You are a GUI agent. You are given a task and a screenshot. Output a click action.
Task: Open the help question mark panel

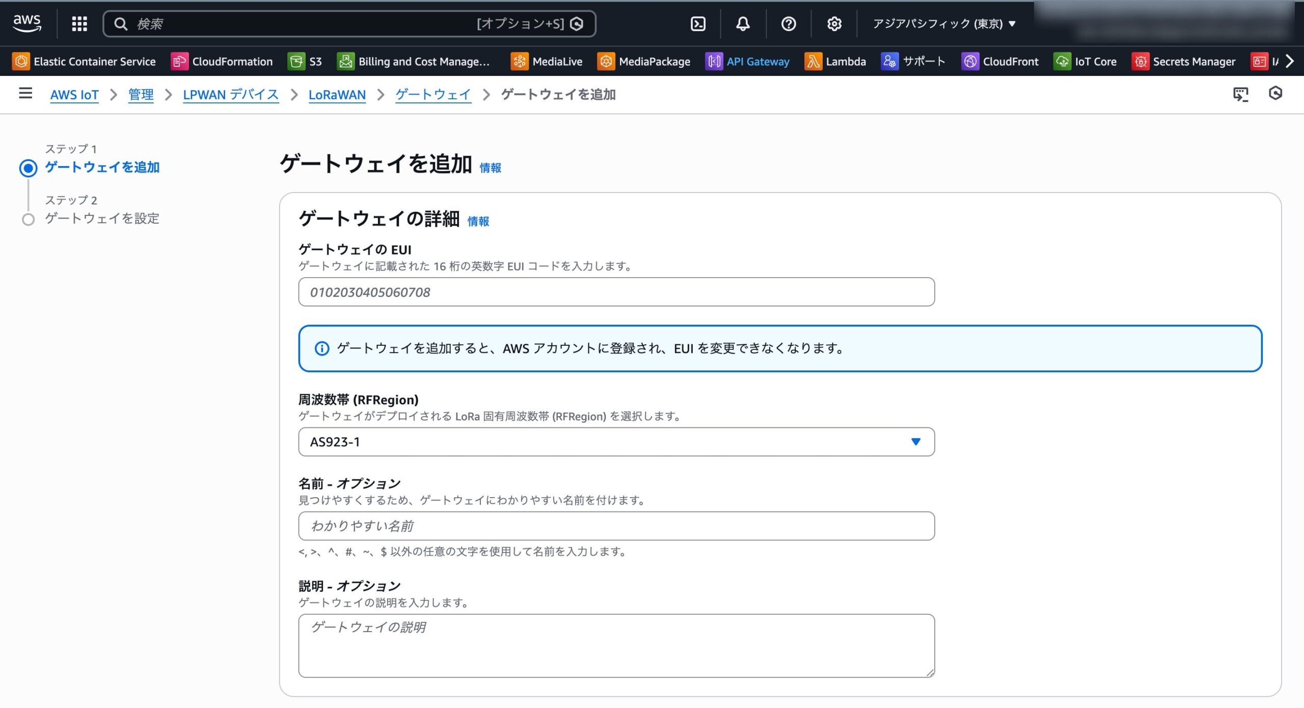click(x=788, y=24)
